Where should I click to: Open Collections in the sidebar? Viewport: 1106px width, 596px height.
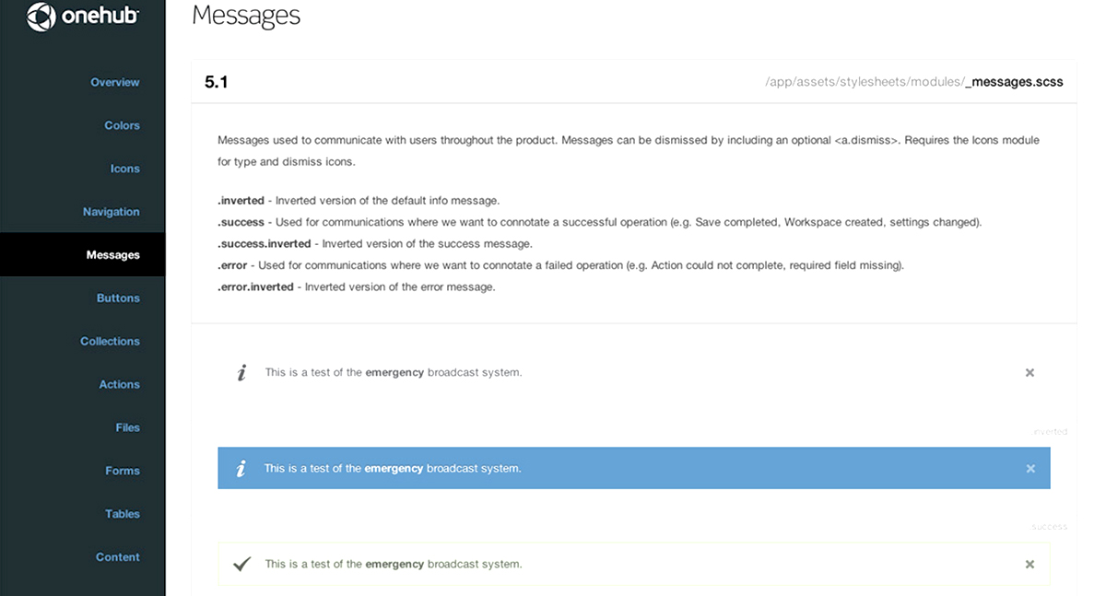click(x=110, y=342)
